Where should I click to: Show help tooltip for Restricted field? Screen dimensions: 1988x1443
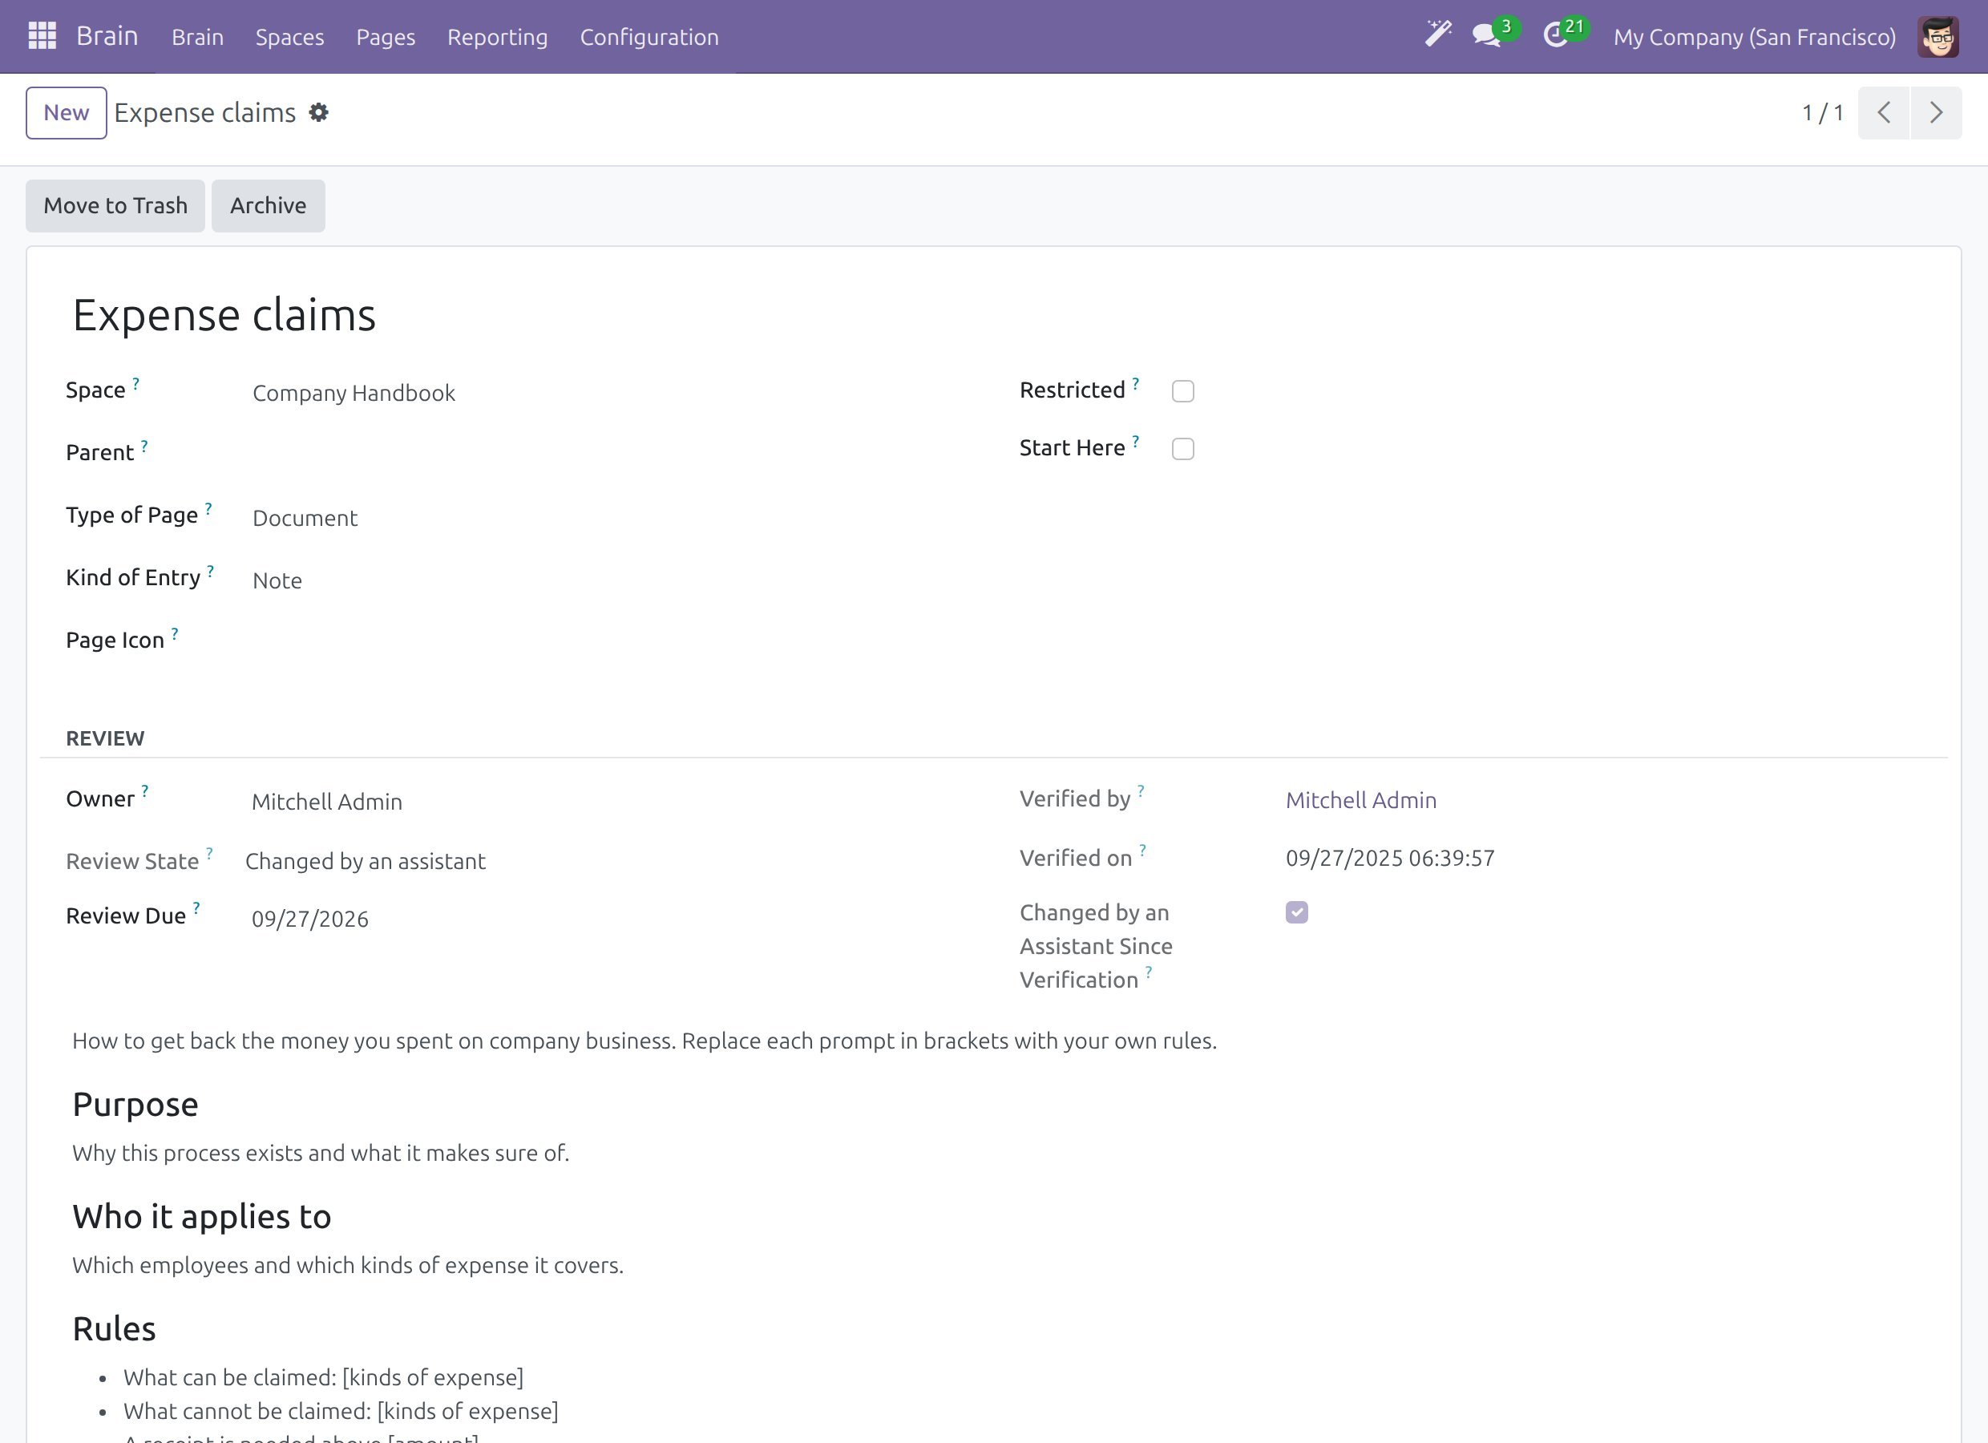pos(1135,383)
